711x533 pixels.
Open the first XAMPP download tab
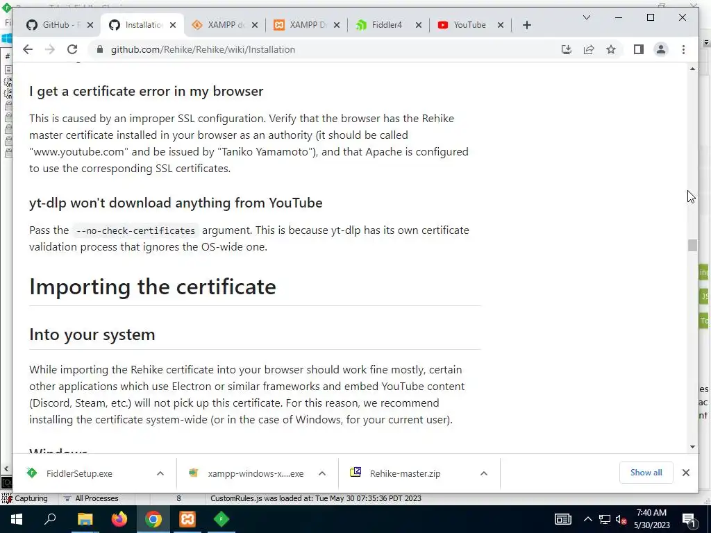(x=220, y=25)
